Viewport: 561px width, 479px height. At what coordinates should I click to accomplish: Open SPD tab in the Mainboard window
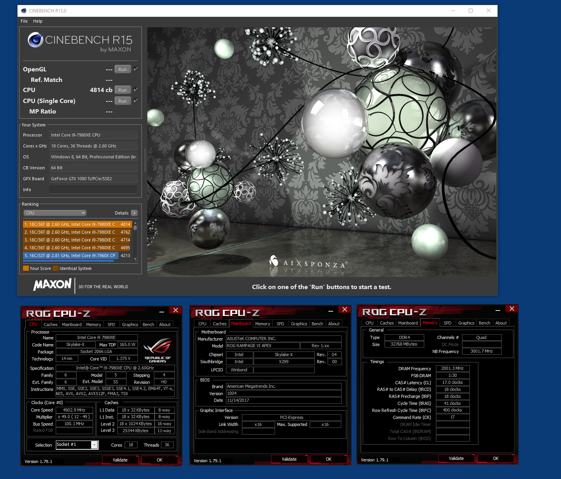(x=280, y=324)
